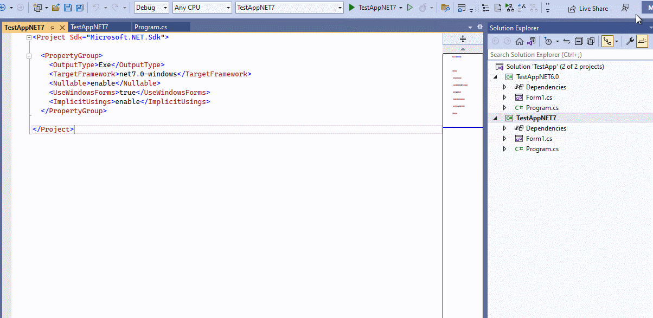The height and width of the screenshot is (318, 653).
Task: Collapse the PropertyGroup outlining region
Action: [x=29, y=55]
